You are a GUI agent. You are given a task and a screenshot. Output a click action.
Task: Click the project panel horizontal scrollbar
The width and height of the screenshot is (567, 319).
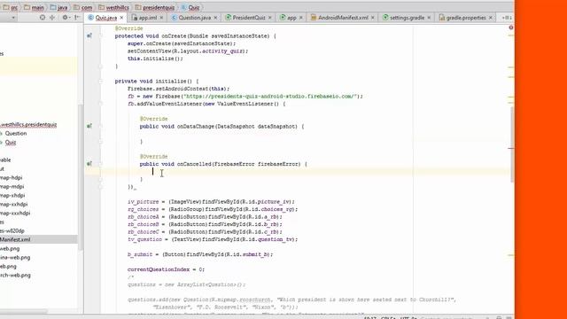pos(23,311)
